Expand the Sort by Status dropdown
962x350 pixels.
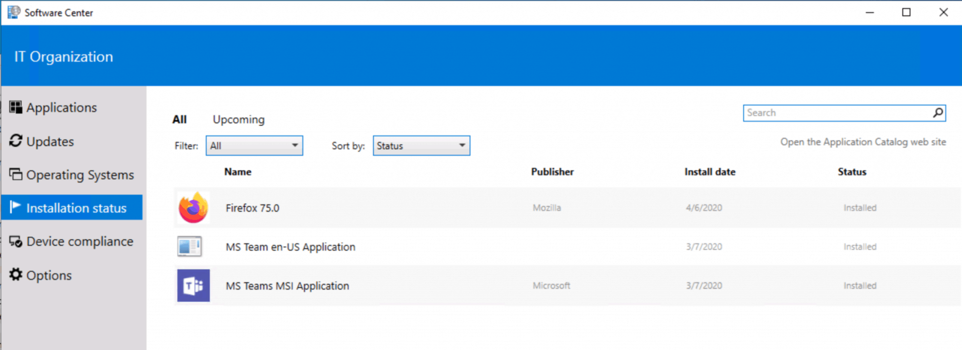click(x=421, y=146)
